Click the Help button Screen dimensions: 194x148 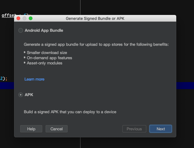[x=31, y=129]
